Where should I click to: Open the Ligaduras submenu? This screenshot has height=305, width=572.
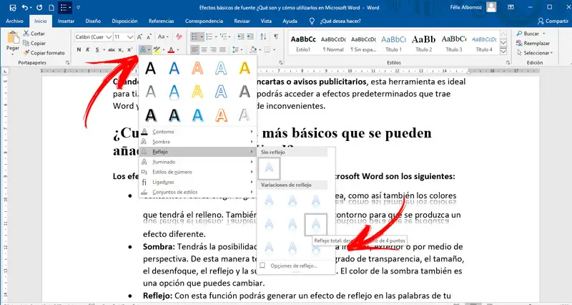click(197, 182)
